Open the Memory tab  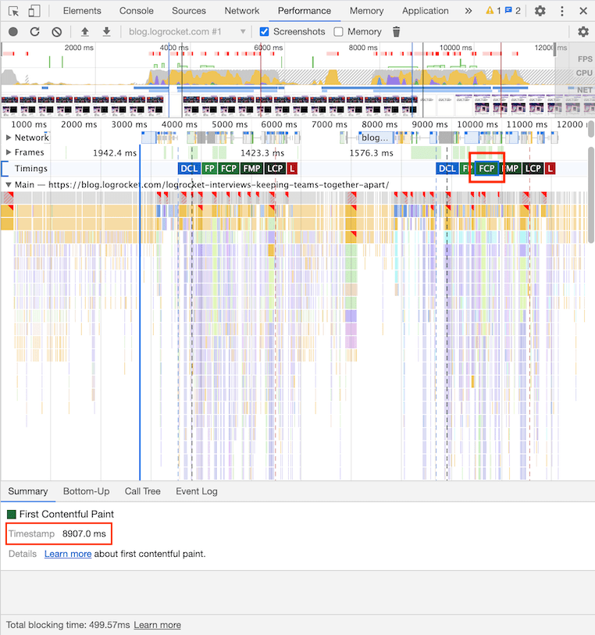pyautogui.click(x=367, y=11)
